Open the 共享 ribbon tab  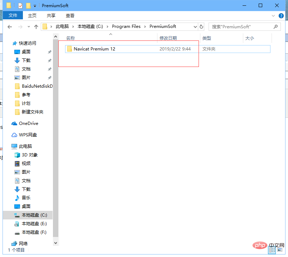pyautogui.click(x=51, y=16)
